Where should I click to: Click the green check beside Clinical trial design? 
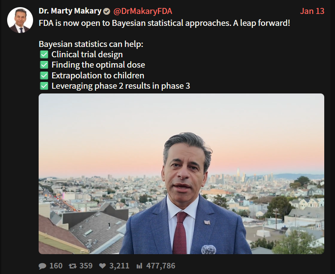tap(44, 54)
